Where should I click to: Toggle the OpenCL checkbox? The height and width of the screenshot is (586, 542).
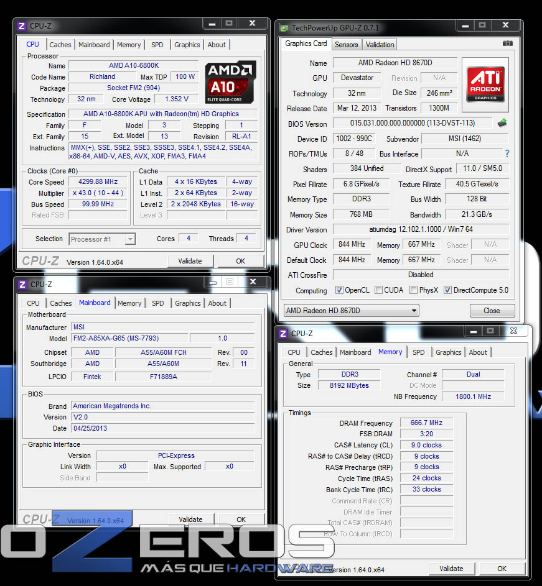pyautogui.click(x=339, y=290)
